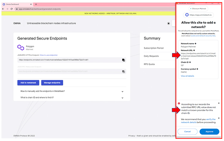Open View all details link in MetaMask
The image size is (224, 141).
pyautogui.click(x=188, y=76)
